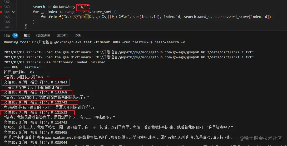The height and width of the screenshot is (146, 287).
Task: Toggle the dimmed breakpoint on line 363
Action: pyautogui.click(x=1, y=7)
